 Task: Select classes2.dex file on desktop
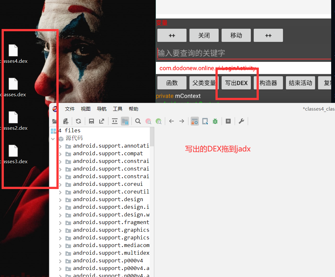coord(13,121)
